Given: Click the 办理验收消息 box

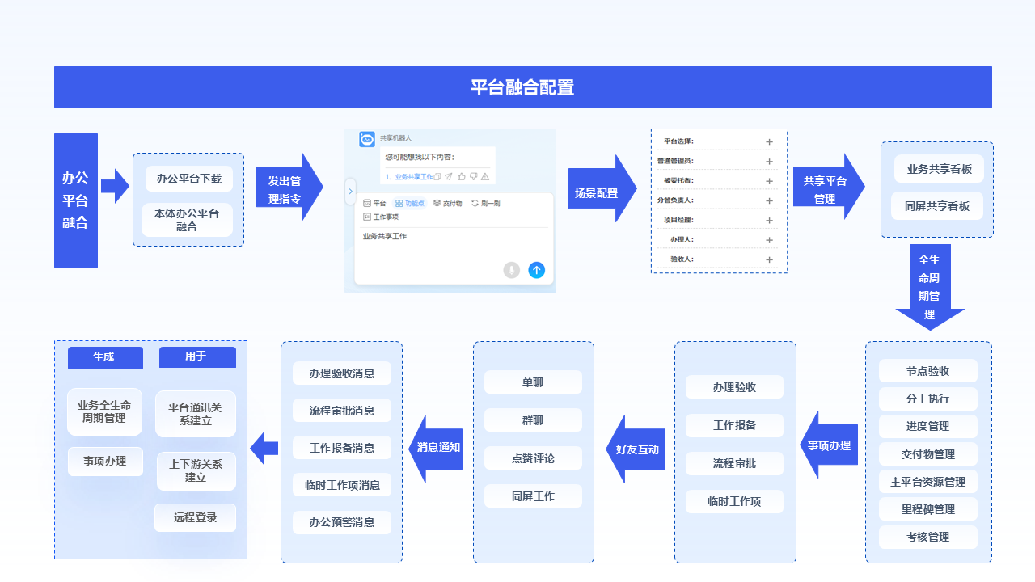Looking at the screenshot, I should pyautogui.click(x=342, y=373).
